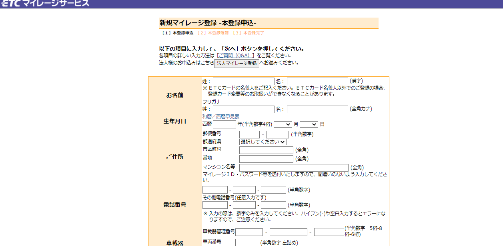The image size is (503, 246).
Task: Click the first 車載器管理番号 field
Action: [x=249, y=232]
